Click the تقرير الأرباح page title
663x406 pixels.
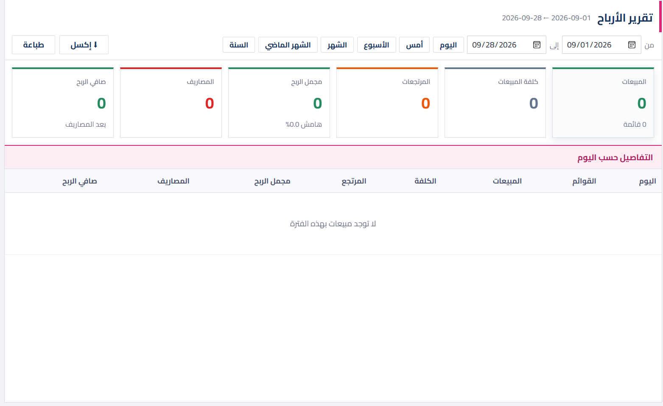pyautogui.click(x=625, y=18)
